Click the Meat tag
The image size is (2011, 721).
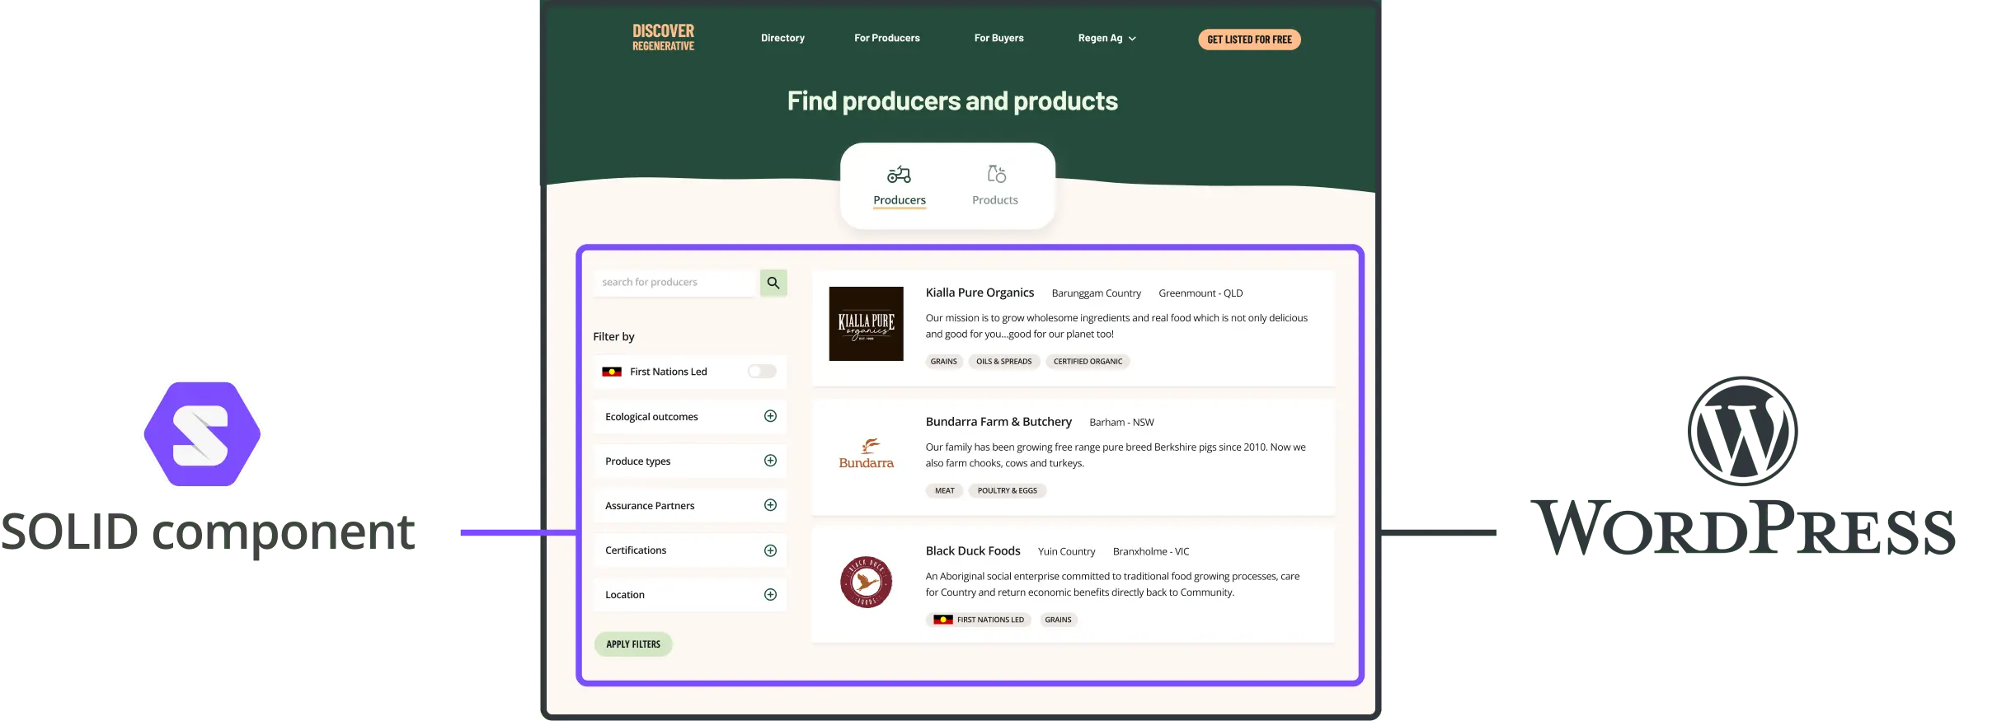pos(945,491)
